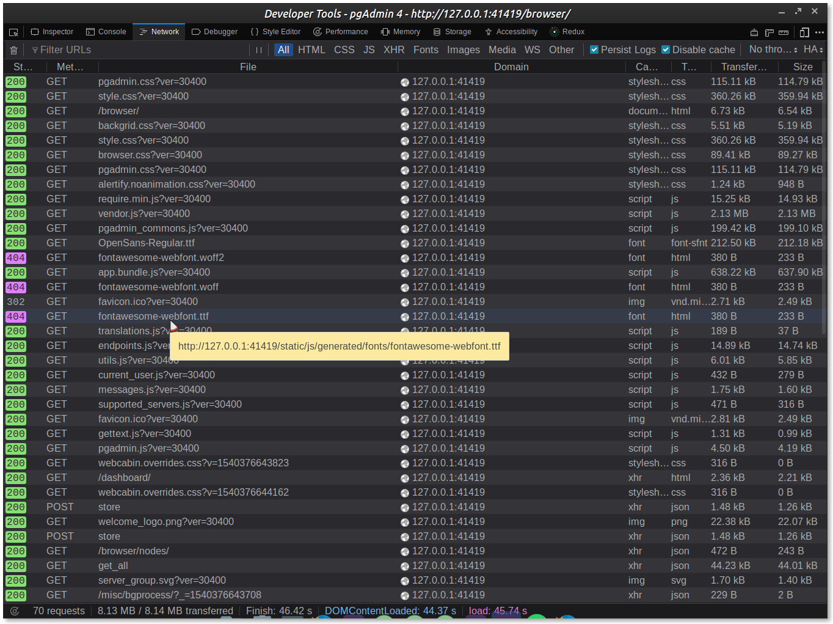
Task: Open the No throttling dropdown
Action: pos(773,50)
